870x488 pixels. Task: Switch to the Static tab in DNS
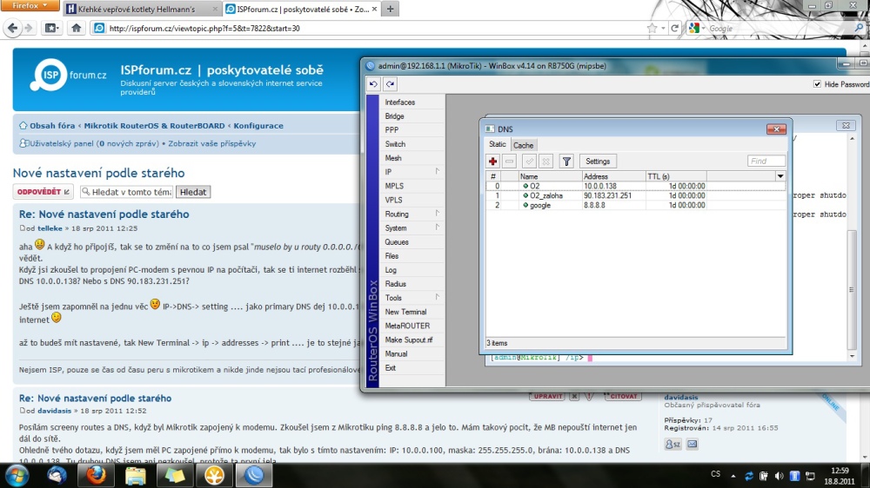click(x=497, y=144)
